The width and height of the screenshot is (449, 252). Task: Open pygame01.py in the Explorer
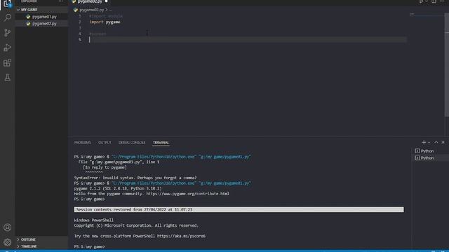(x=44, y=17)
